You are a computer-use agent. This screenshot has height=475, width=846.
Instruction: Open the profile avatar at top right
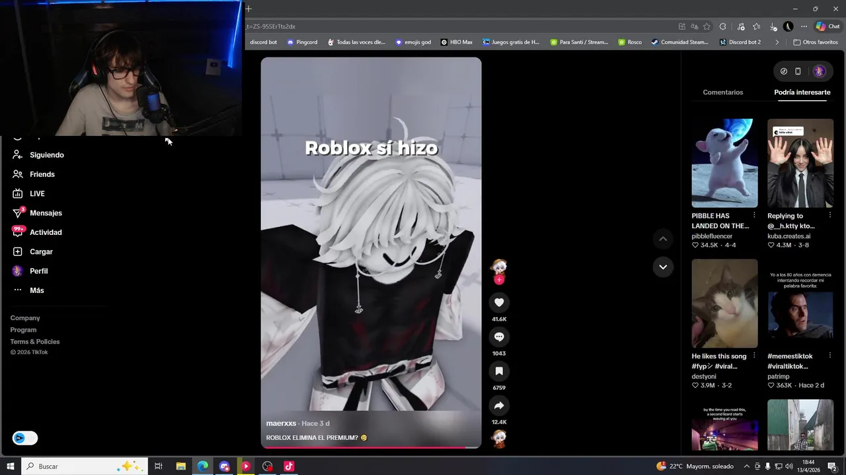819,71
